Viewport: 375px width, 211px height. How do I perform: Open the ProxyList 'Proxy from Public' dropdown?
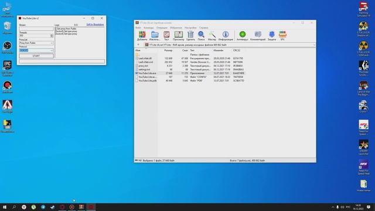click(x=36, y=43)
